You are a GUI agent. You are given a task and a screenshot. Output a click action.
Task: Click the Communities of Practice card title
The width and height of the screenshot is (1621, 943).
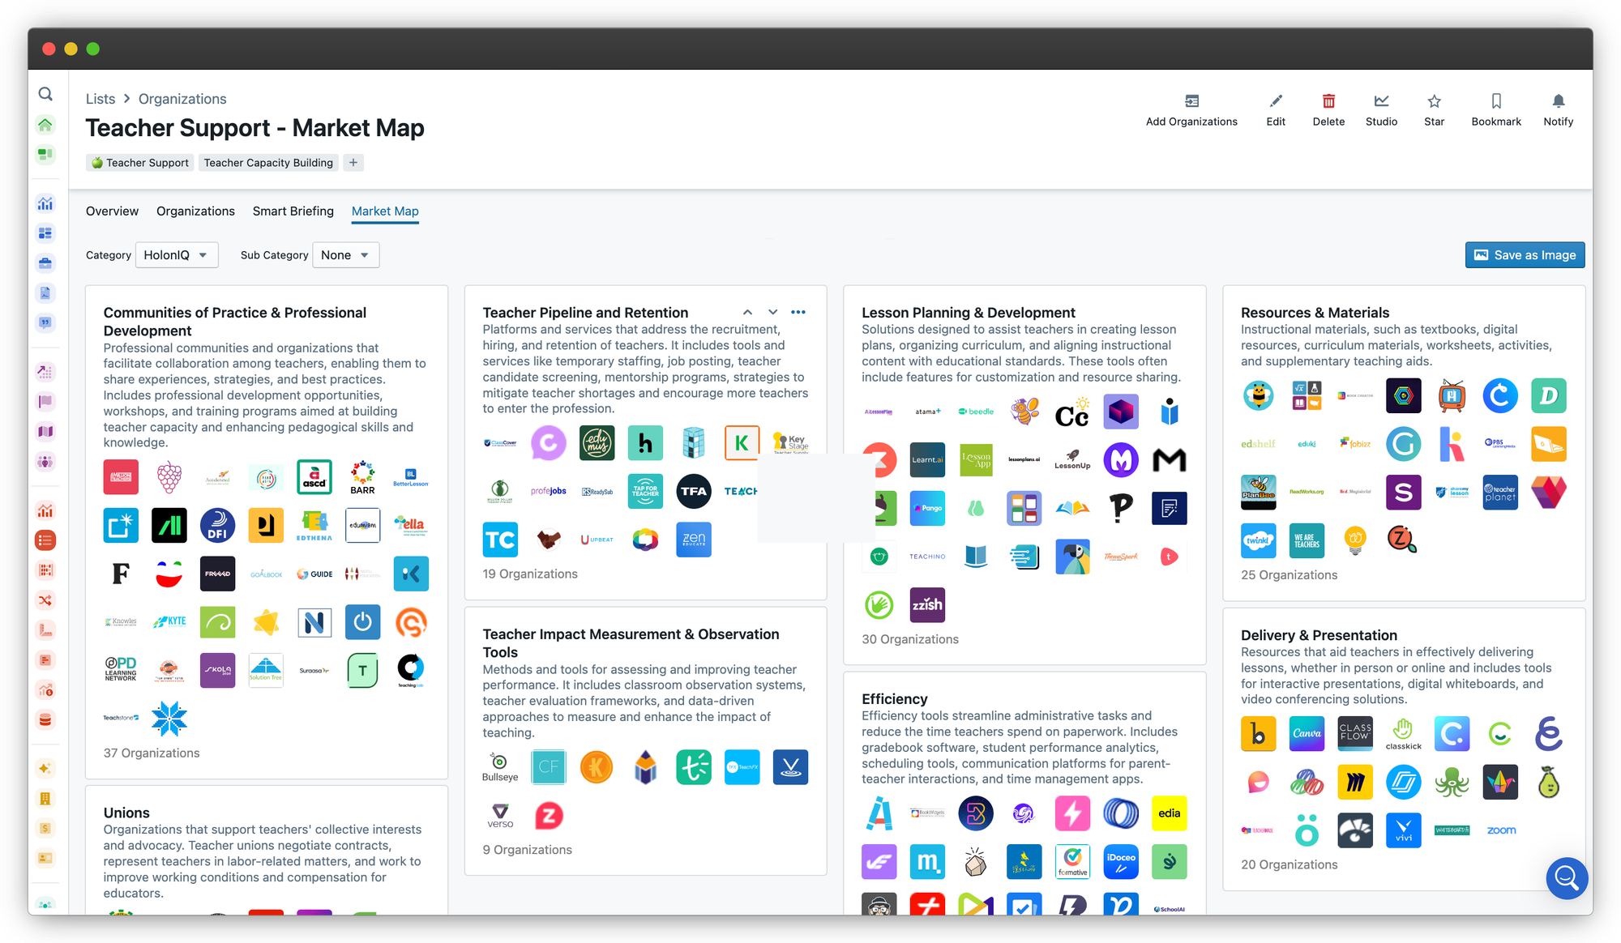click(234, 322)
